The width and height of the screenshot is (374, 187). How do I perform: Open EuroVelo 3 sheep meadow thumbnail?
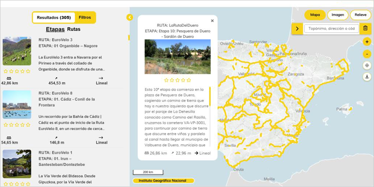17,51
